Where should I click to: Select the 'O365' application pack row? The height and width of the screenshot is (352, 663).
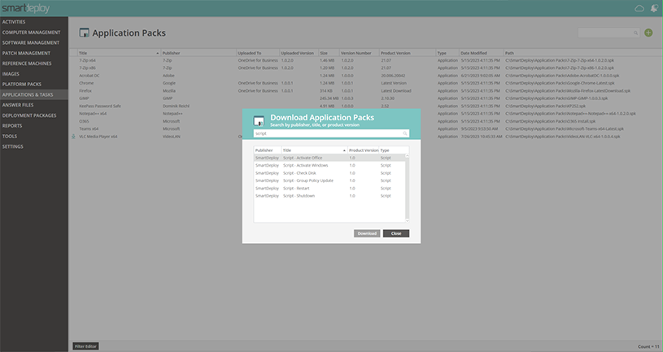click(x=366, y=121)
